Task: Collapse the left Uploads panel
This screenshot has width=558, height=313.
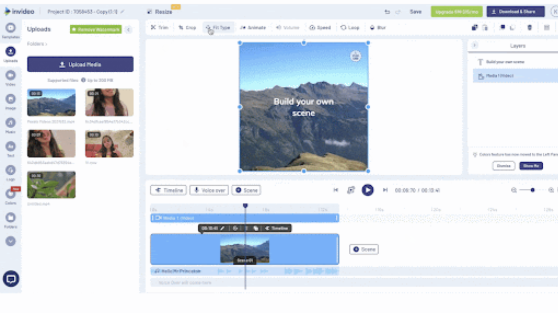Action: point(128,29)
